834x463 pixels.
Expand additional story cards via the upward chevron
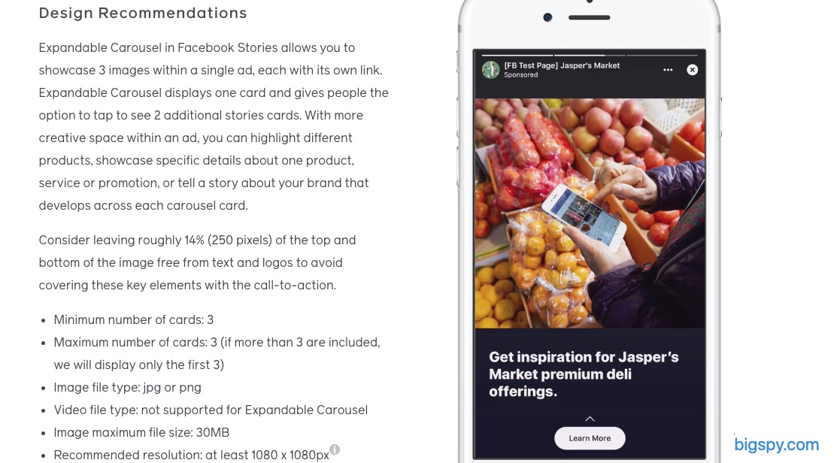coord(590,419)
